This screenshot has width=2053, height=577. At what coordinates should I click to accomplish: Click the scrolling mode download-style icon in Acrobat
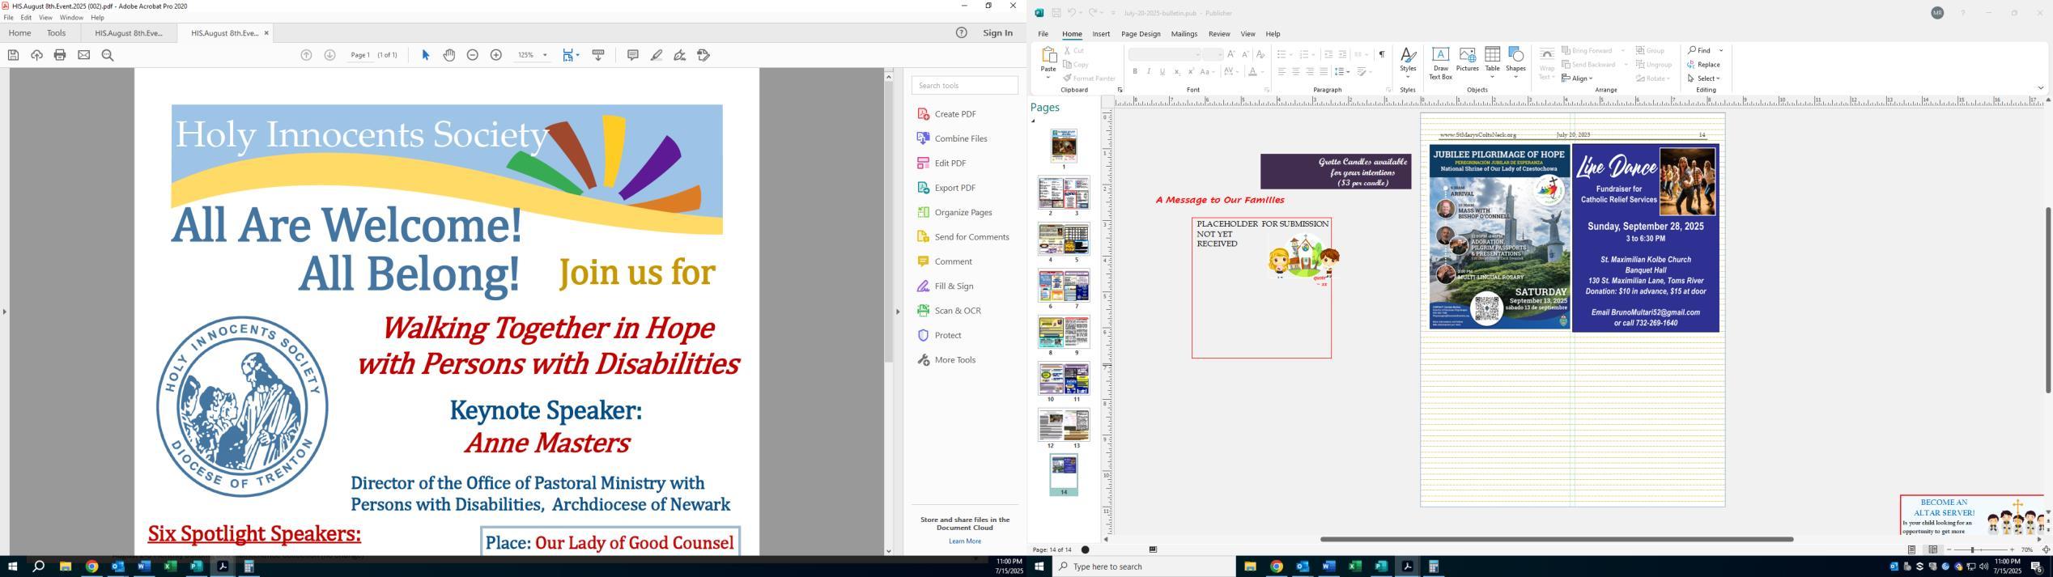[598, 55]
